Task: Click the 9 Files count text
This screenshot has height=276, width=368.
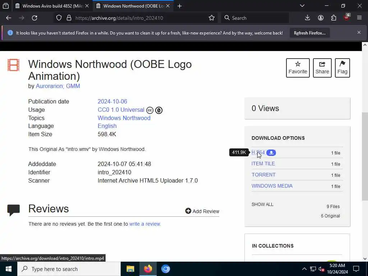Action: pos(333,207)
